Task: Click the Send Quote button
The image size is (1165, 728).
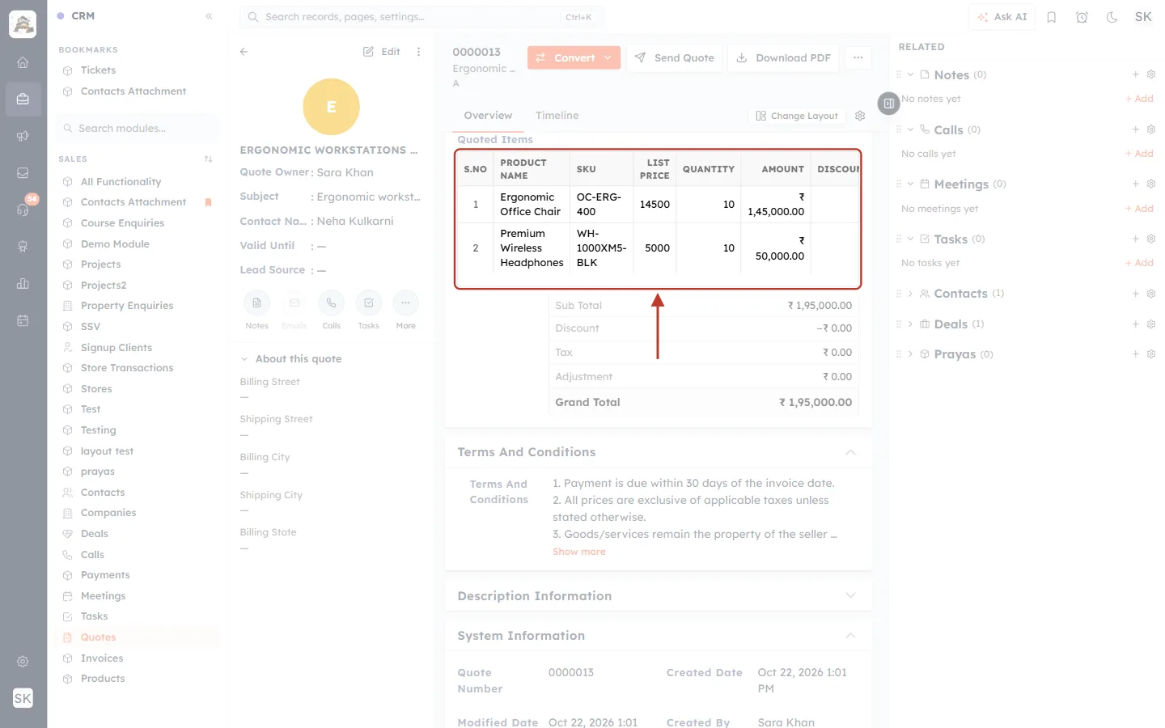Action: pos(674,58)
